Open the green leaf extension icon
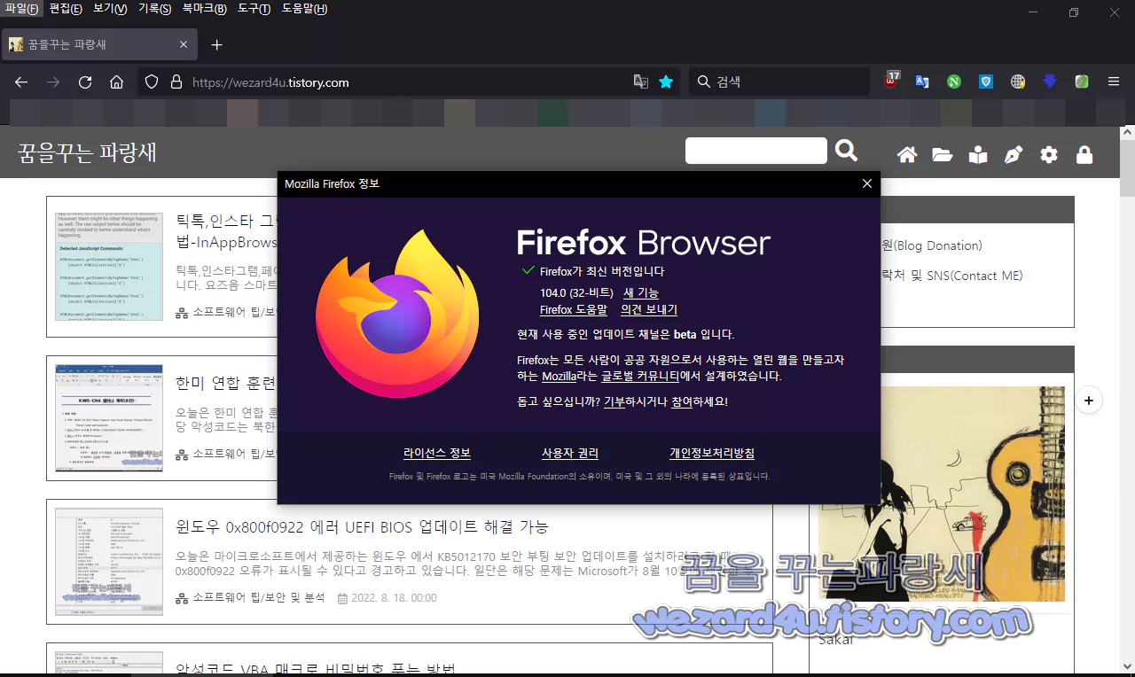Image resolution: width=1135 pixels, height=677 pixels. click(x=1082, y=82)
